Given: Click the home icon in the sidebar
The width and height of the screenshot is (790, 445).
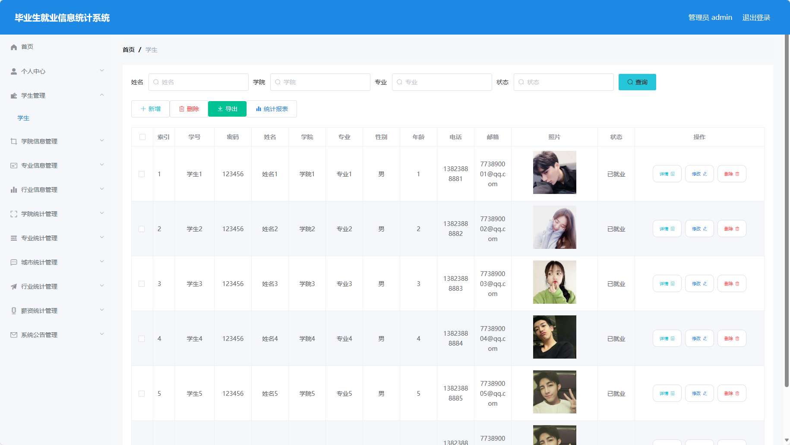Looking at the screenshot, I should click(x=14, y=47).
